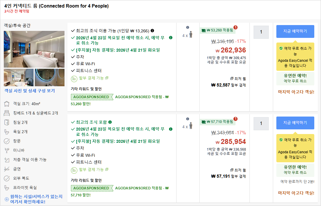The width and height of the screenshot is (321, 206).
Task: Click info icon beside first breakfast price
Action: 152,31
